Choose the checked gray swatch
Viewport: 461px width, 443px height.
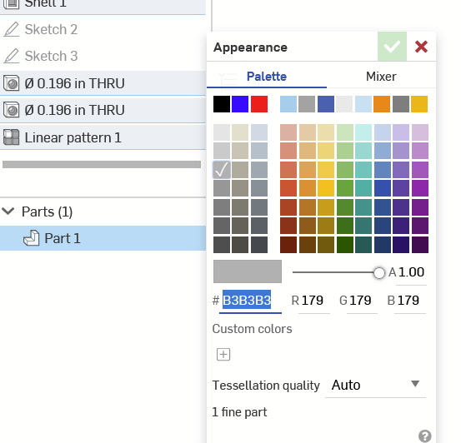(x=222, y=170)
